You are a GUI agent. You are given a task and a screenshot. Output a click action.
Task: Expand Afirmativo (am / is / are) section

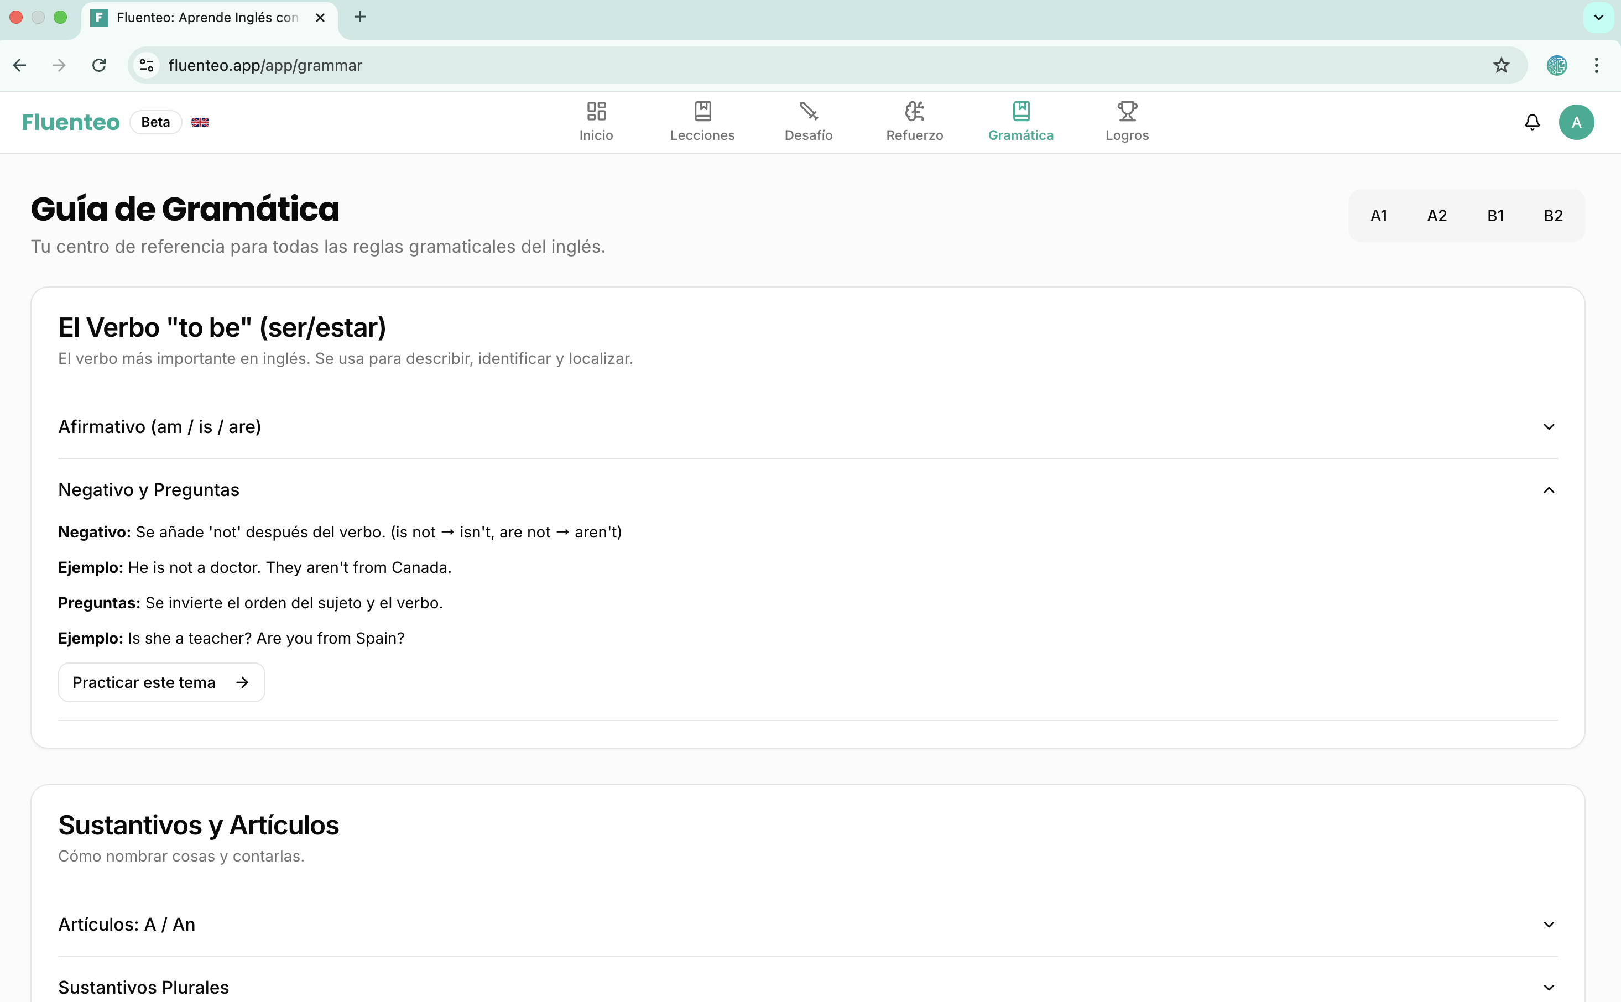click(x=807, y=427)
